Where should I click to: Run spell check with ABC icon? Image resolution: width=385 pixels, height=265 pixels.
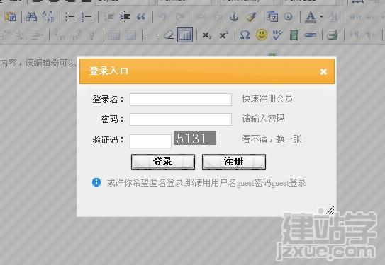pyautogui.click(x=277, y=35)
